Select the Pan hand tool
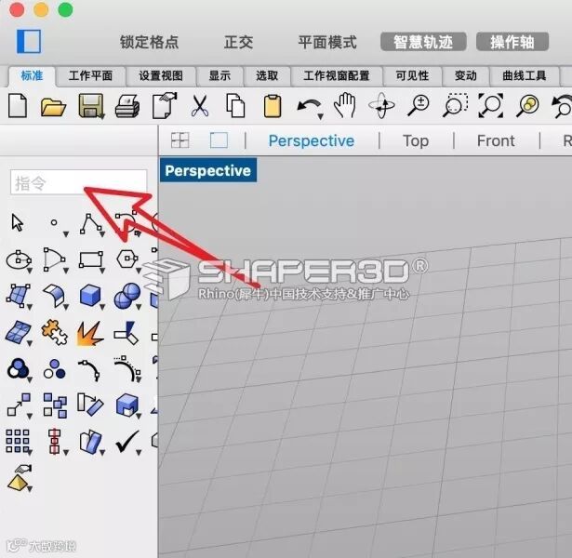This screenshot has width=572, height=558. [345, 105]
